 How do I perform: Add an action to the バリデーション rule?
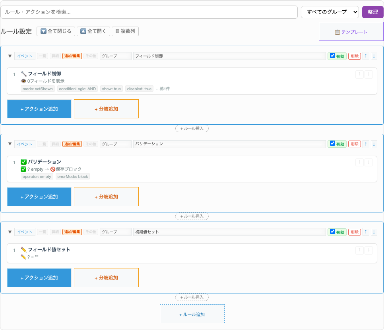click(39, 197)
